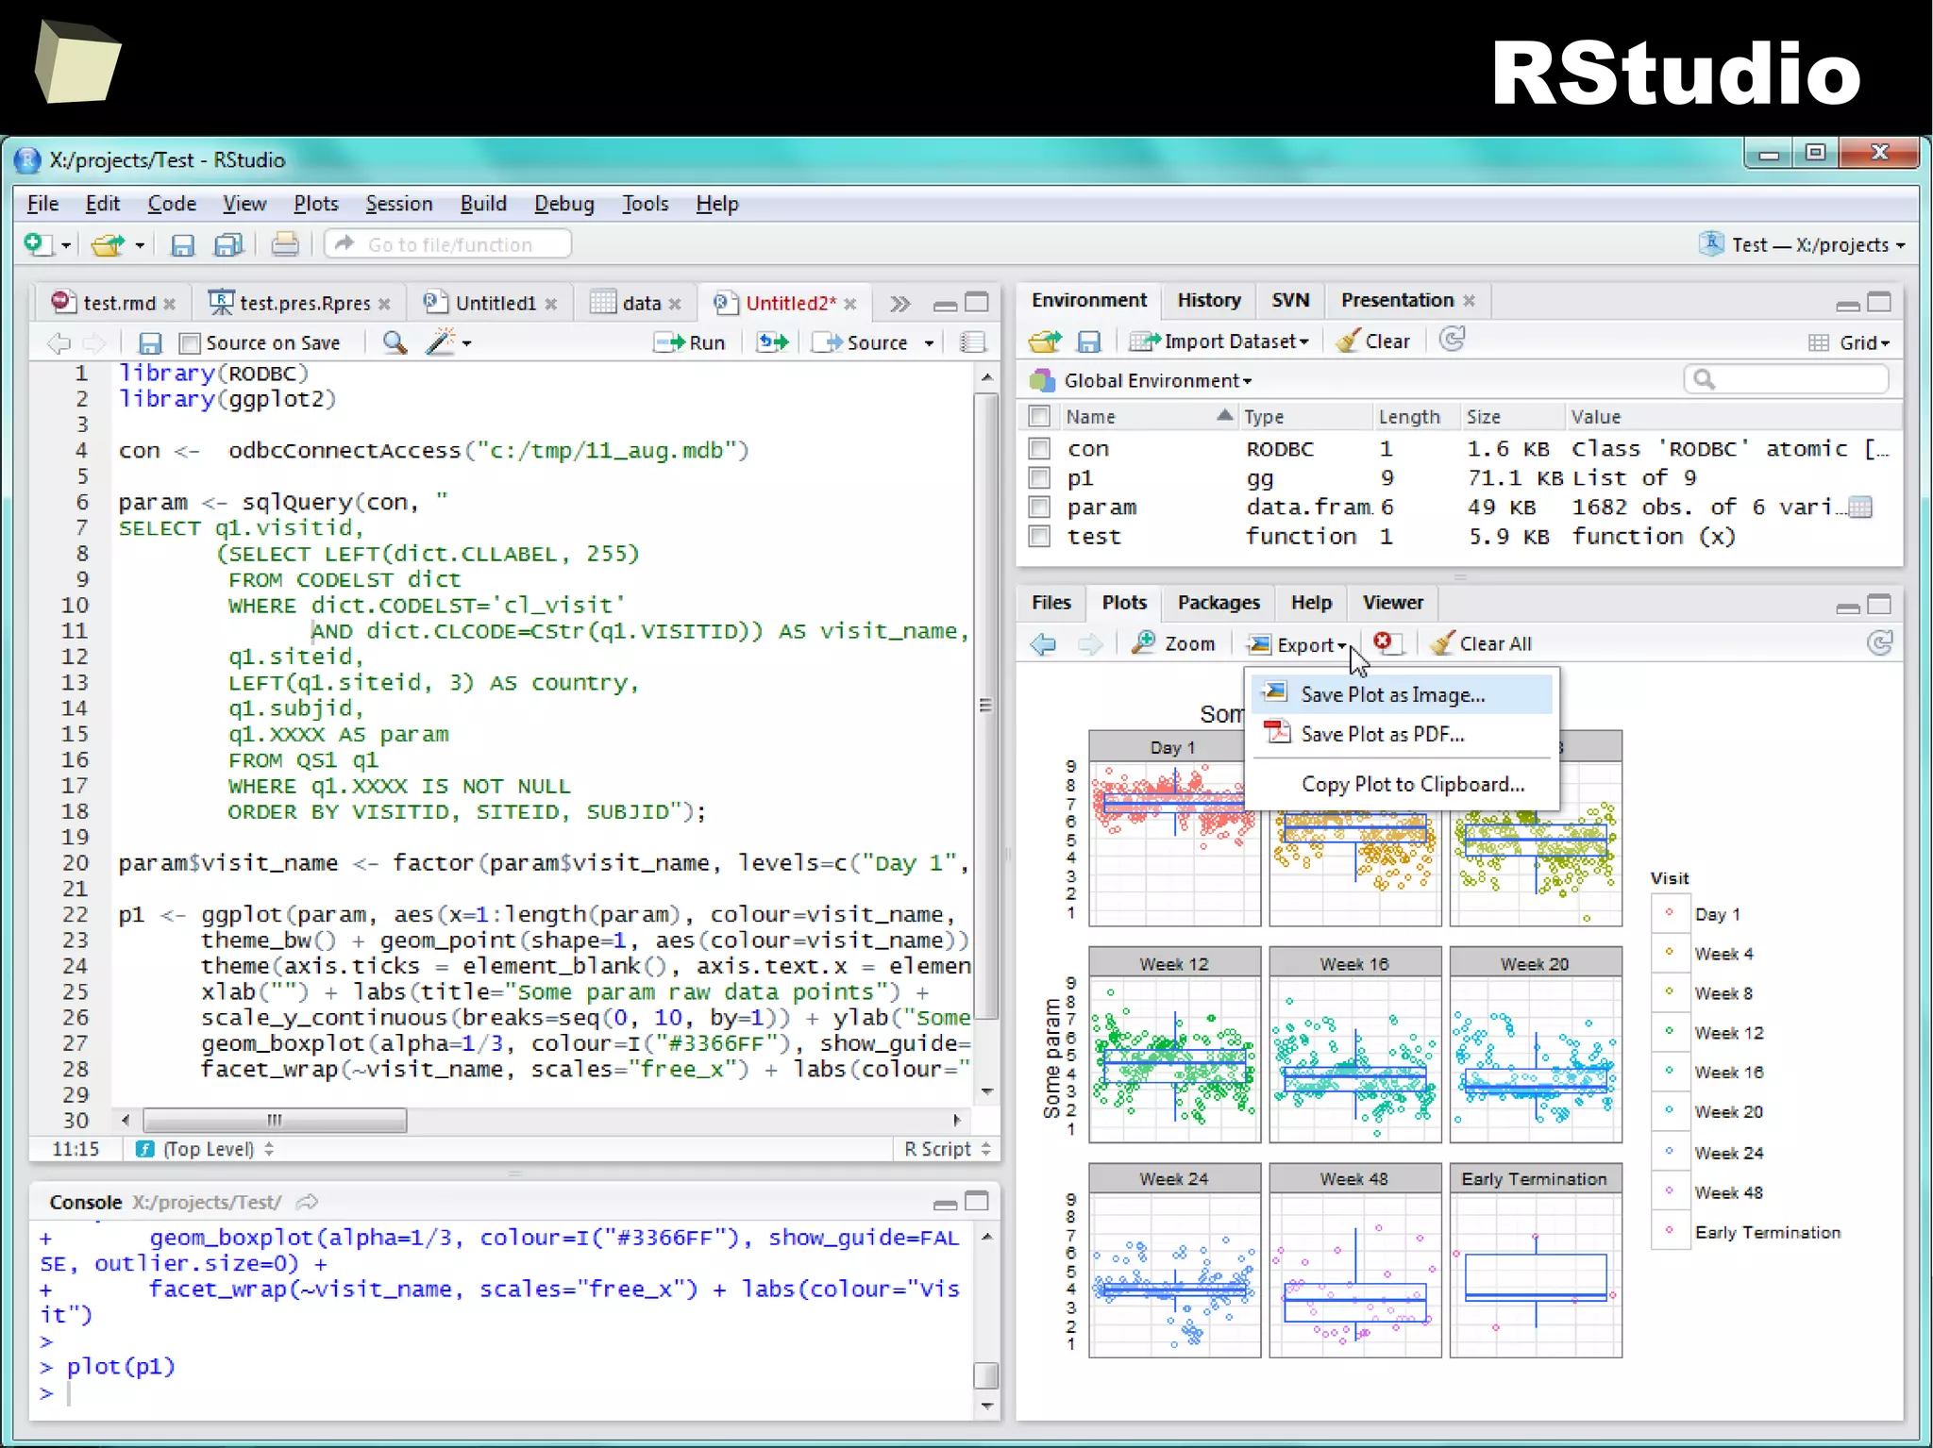Show previous plot with back arrow

(x=1043, y=644)
